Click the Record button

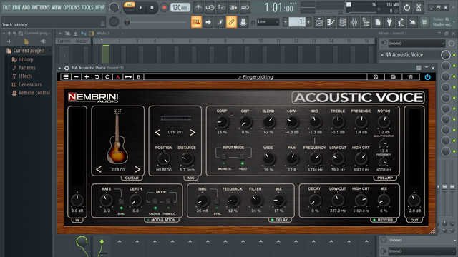point(164,8)
